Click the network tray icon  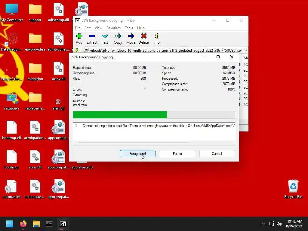coord(272,224)
